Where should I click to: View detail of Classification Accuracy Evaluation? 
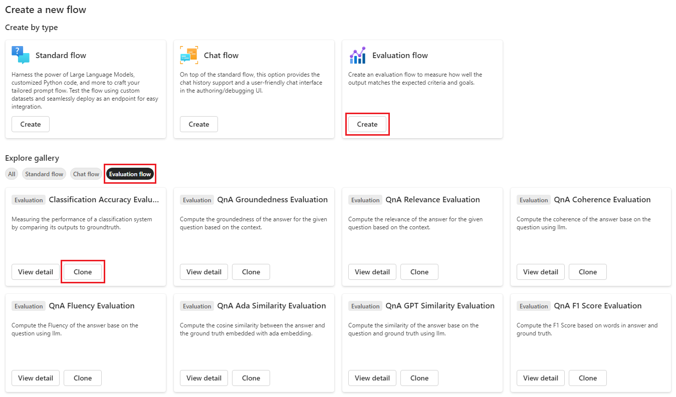pyautogui.click(x=36, y=272)
